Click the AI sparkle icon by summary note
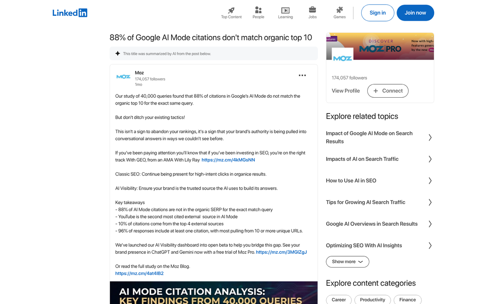The image size is (487, 304). (118, 54)
